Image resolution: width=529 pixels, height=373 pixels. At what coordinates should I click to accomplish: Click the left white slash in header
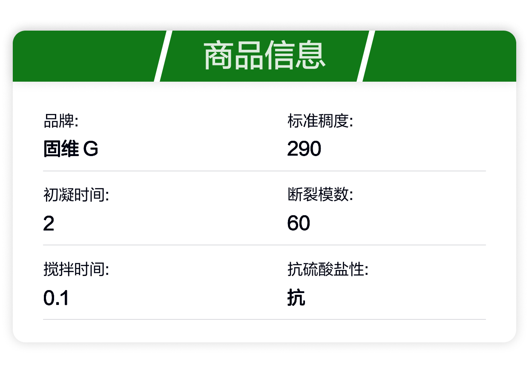click(163, 56)
